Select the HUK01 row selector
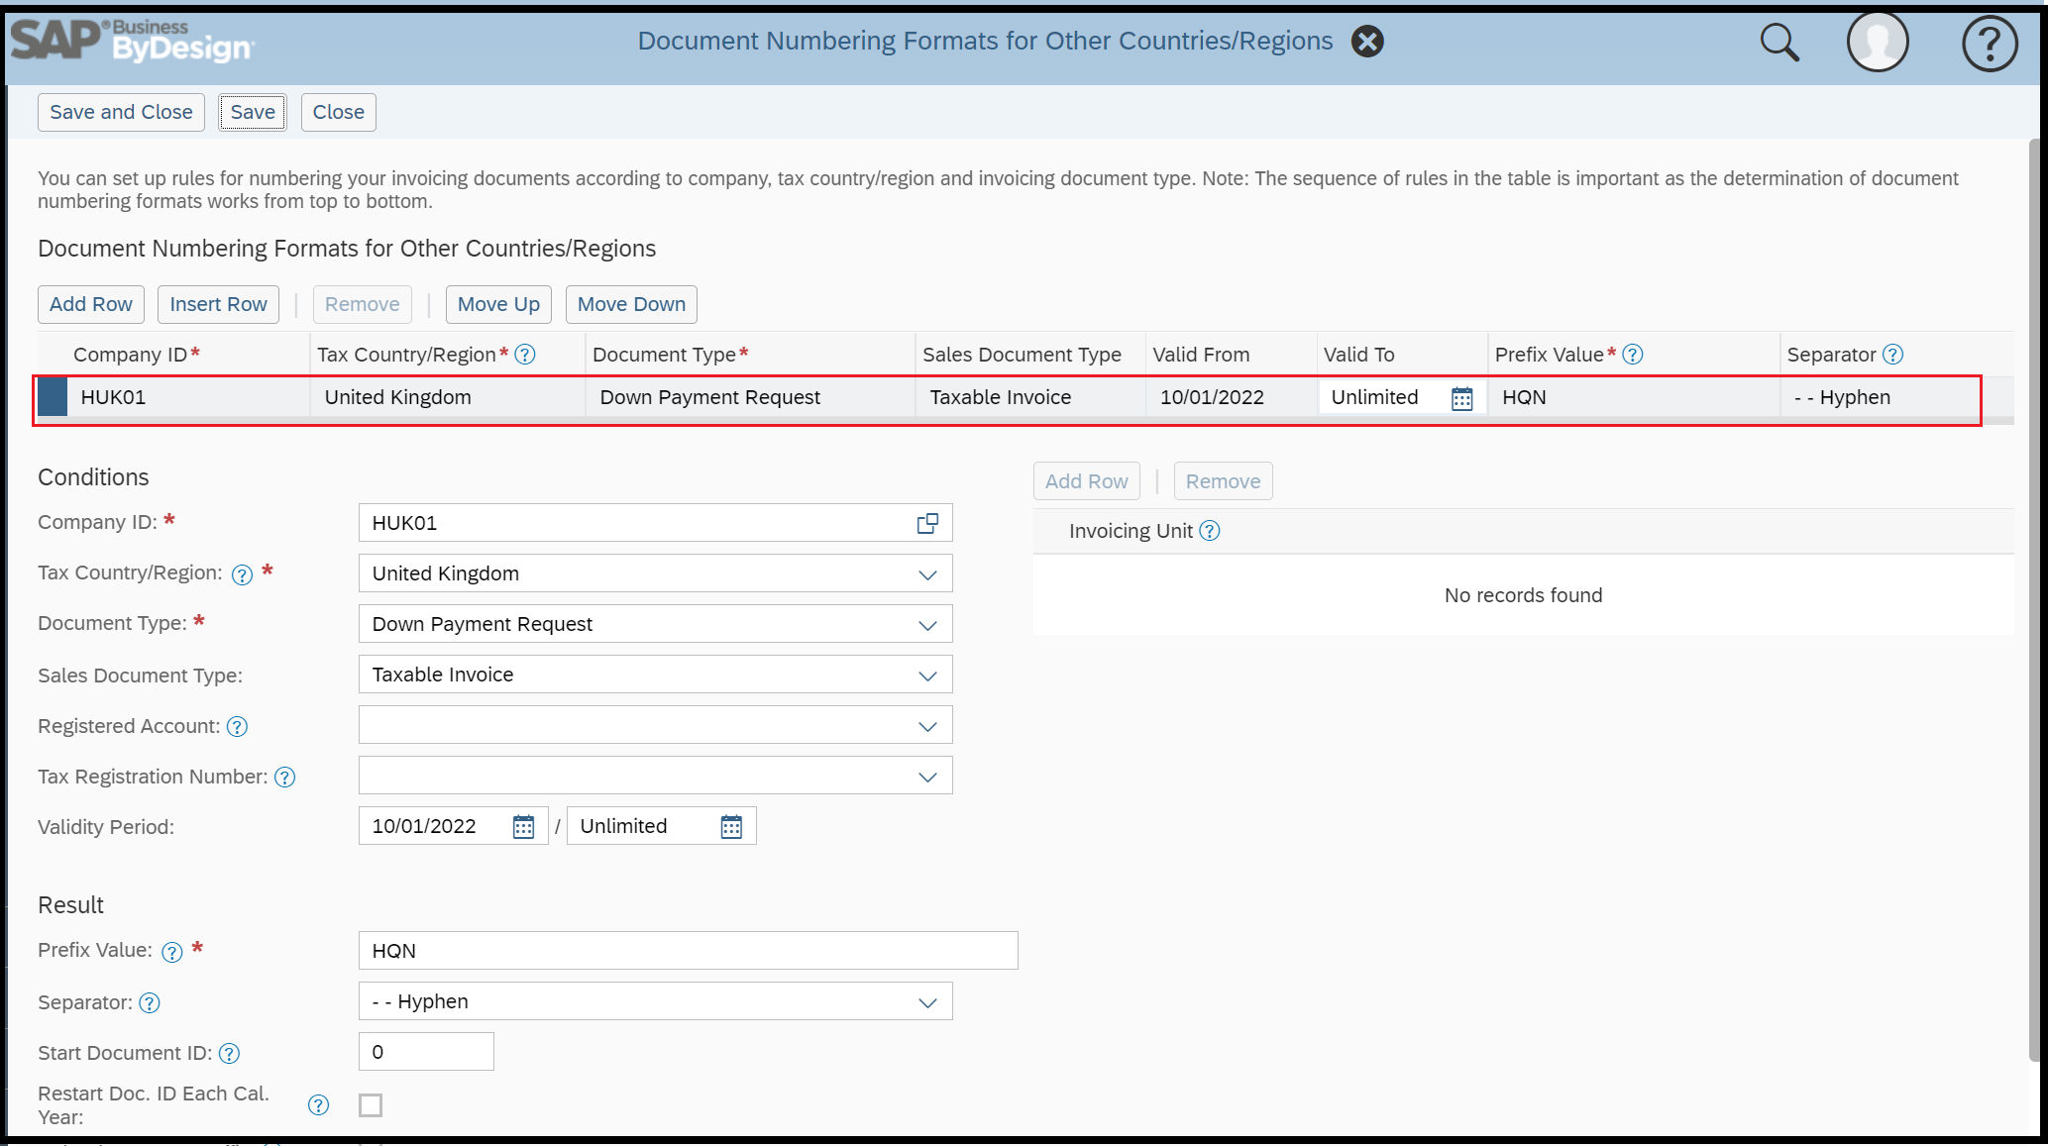 point(53,397)
